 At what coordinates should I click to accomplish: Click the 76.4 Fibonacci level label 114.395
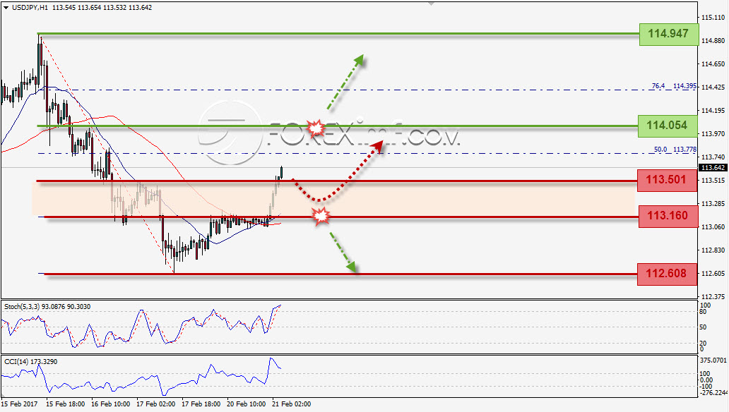click(x=674, y=86)
